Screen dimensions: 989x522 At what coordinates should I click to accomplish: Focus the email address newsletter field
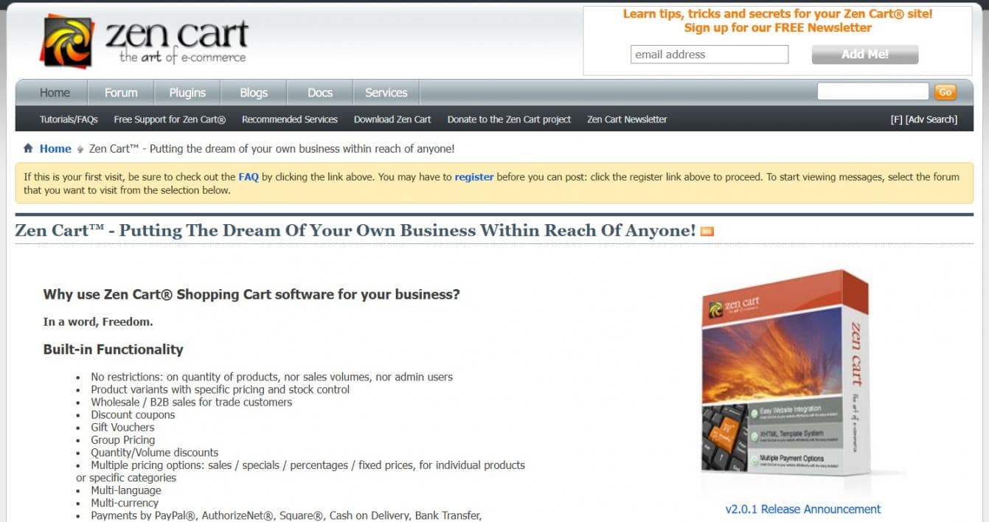[x=709, y=55]
